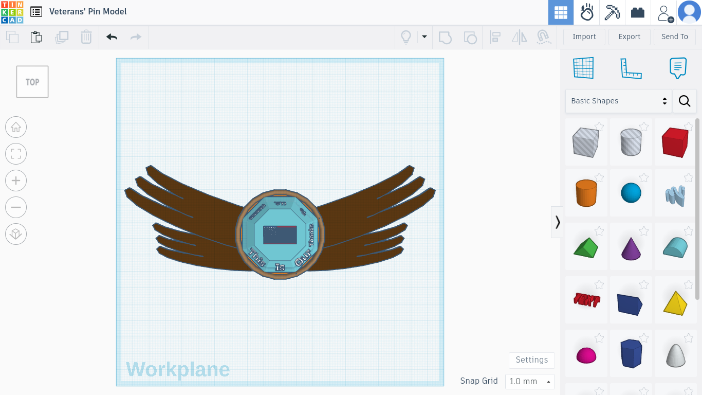Open the Basic Shapes category dropdown

pos(619,101)
